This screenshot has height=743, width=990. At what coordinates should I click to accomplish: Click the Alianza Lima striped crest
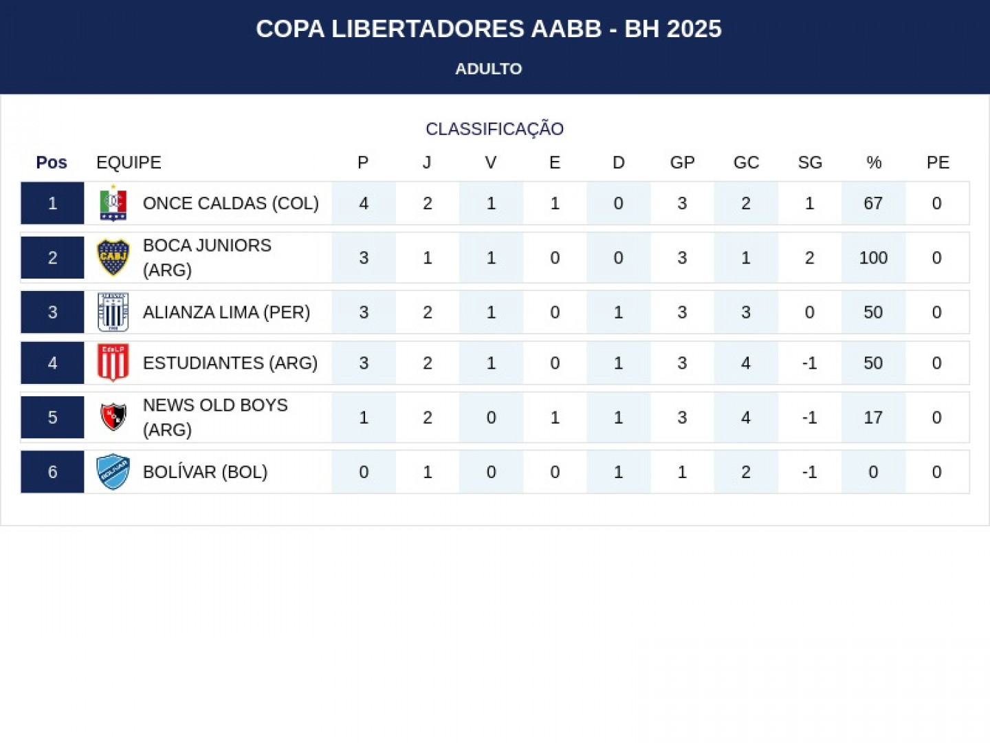113,312
